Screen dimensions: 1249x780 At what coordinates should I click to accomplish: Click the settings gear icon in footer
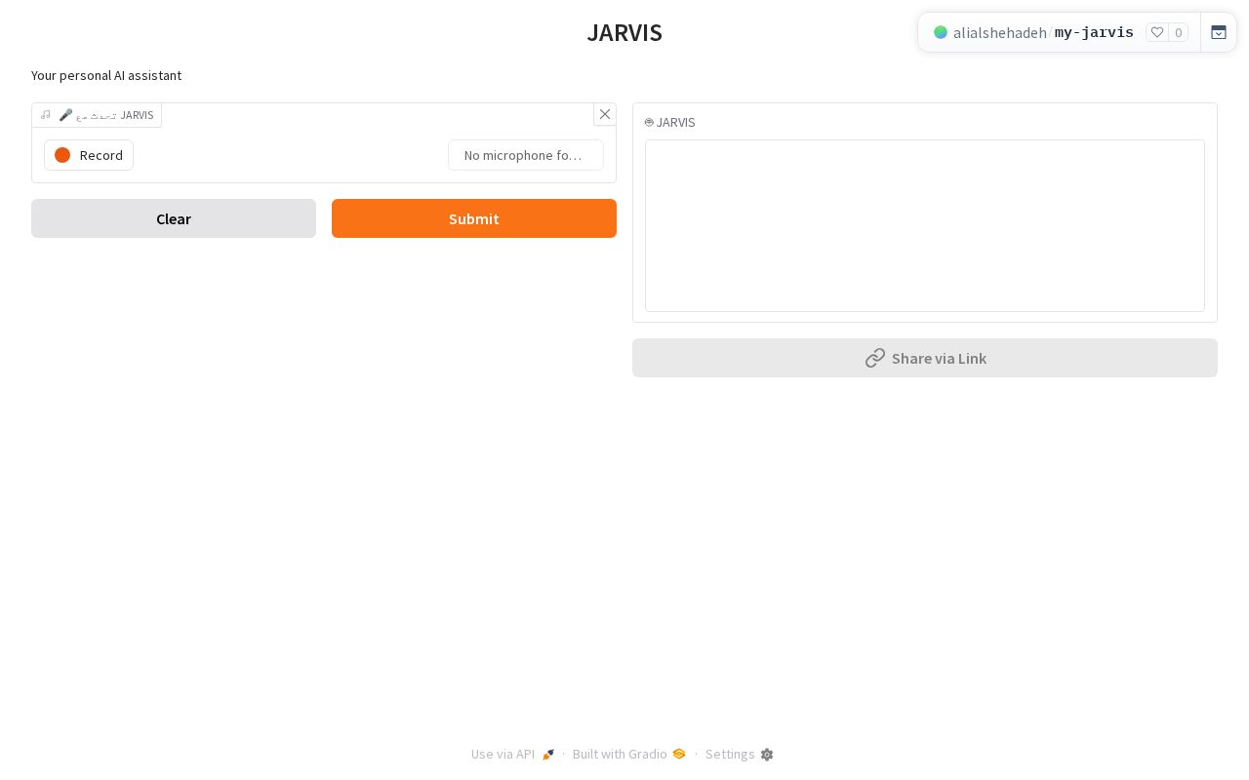(x=767, y=755)
